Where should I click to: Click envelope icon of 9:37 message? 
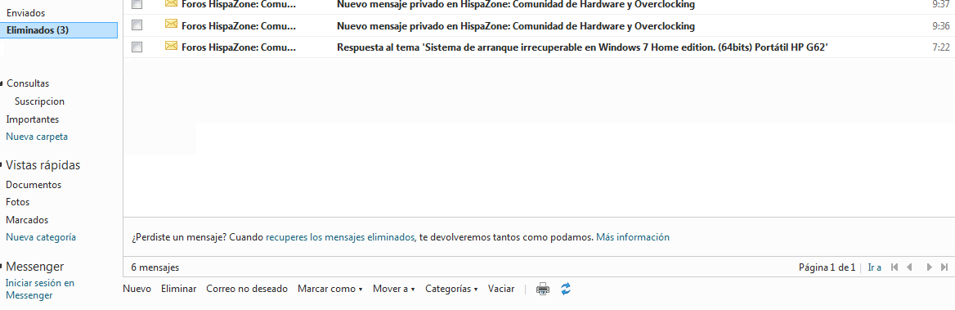[171, 3]
